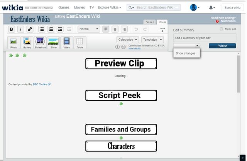The width and height of the screenshot is (247, 161).
Task: Switch to the Source tab
Action: point(150,22)
